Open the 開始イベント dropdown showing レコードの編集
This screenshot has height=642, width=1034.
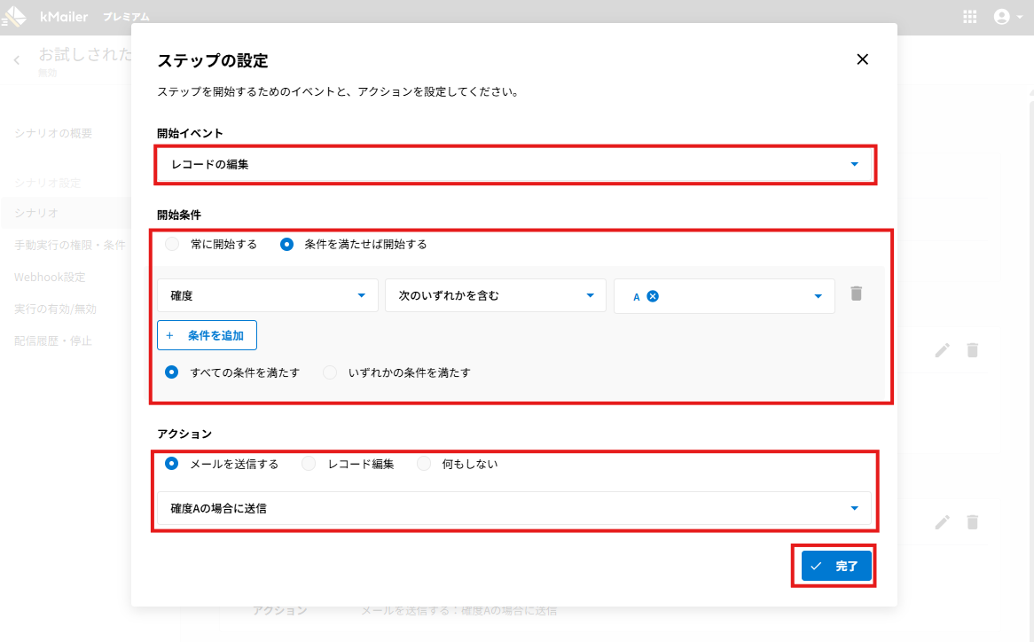tap(514, 164)
